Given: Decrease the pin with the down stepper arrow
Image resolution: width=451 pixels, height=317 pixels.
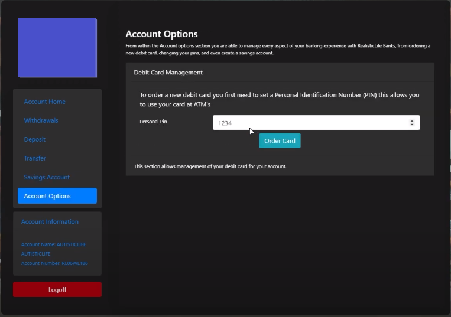Looking at the screenshot, I should click(x=412, y=125).
